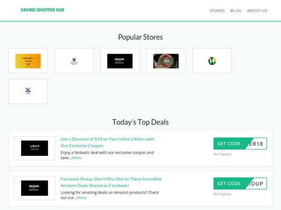Open the Amazon store logo card
281x210 pixels.
(x=120, y=61)
